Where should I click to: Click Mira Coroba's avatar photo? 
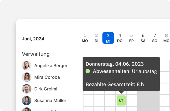(27, 77)
